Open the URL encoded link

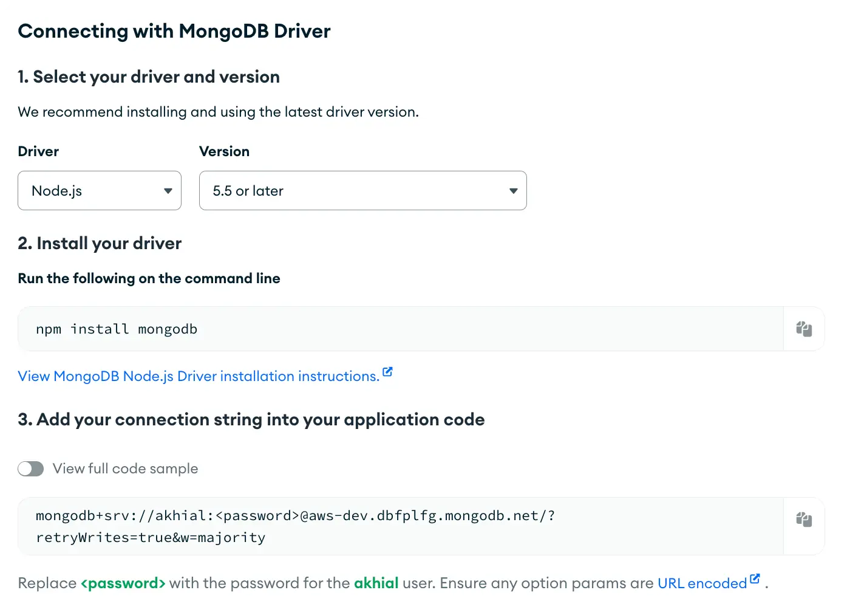[702, 583]
